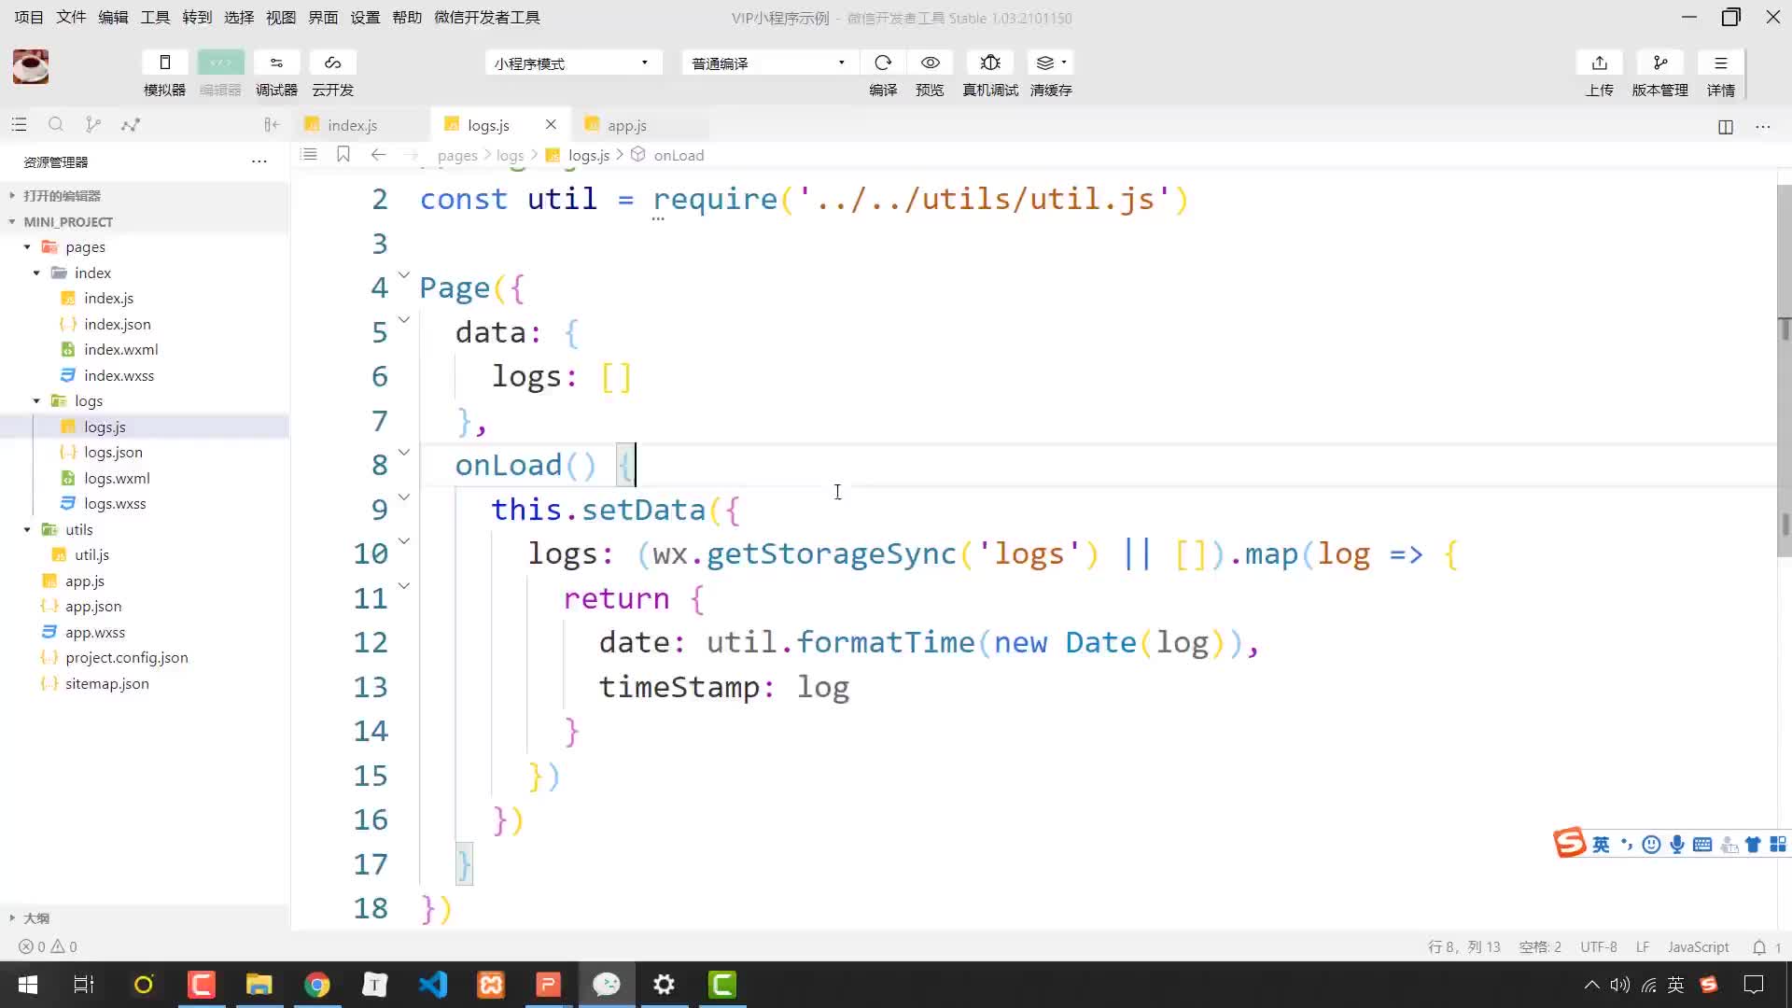The image size is (1792, 1008).
Task: Toggle the debugger panel button
Action: pyautogui.click(x=276, y=63)
